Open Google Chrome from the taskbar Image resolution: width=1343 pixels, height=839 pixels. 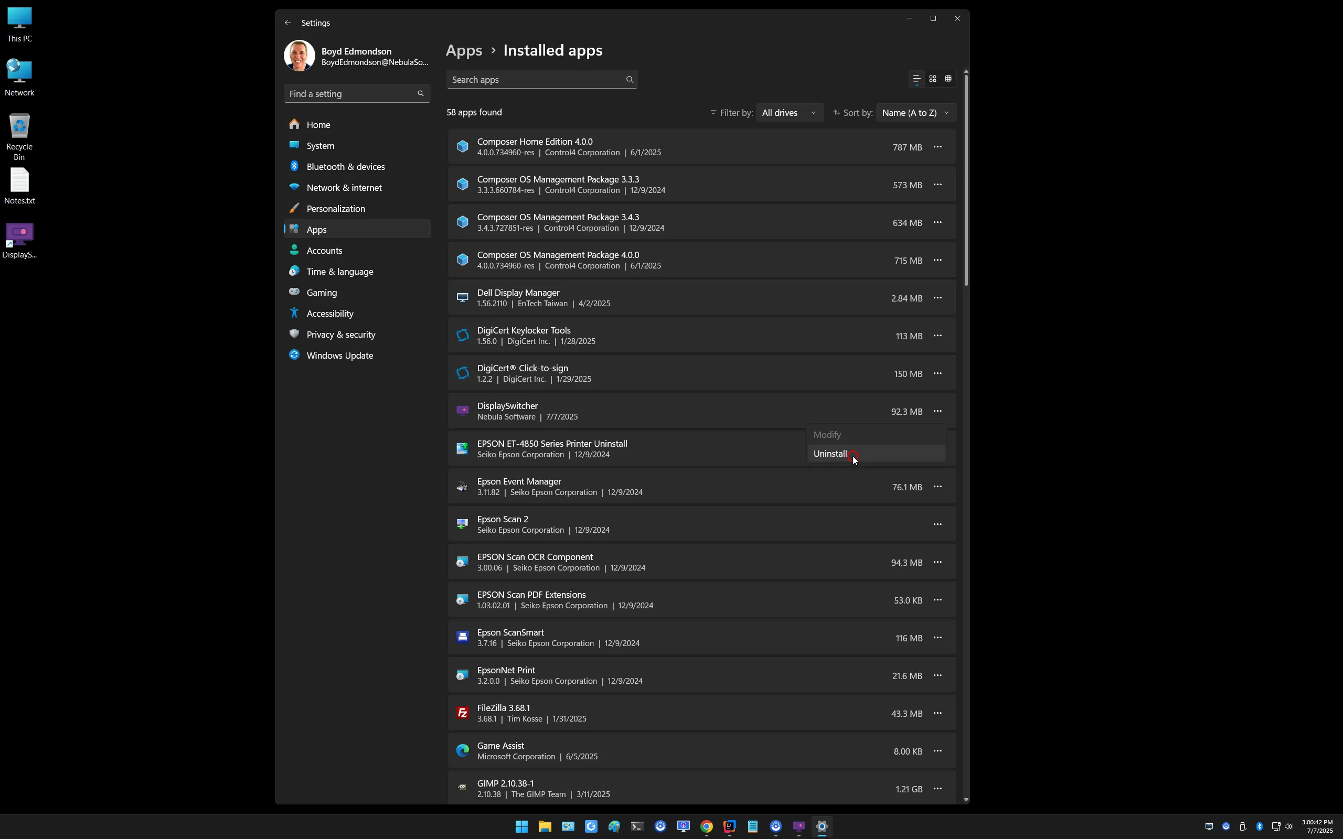point(706,826)
